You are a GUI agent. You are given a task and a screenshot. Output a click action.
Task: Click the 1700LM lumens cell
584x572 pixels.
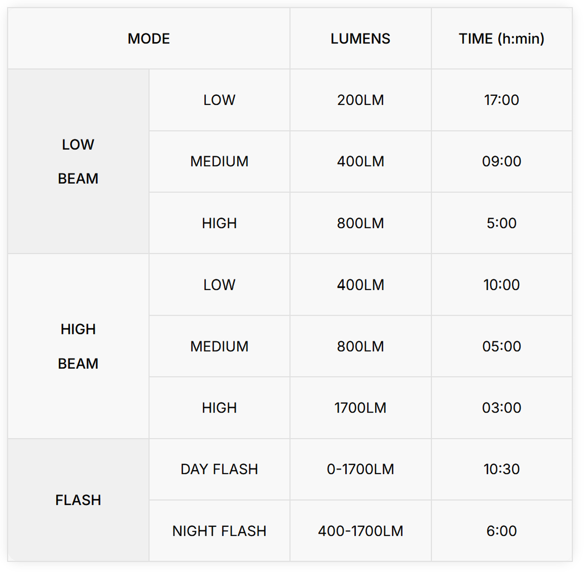point(361,408)
